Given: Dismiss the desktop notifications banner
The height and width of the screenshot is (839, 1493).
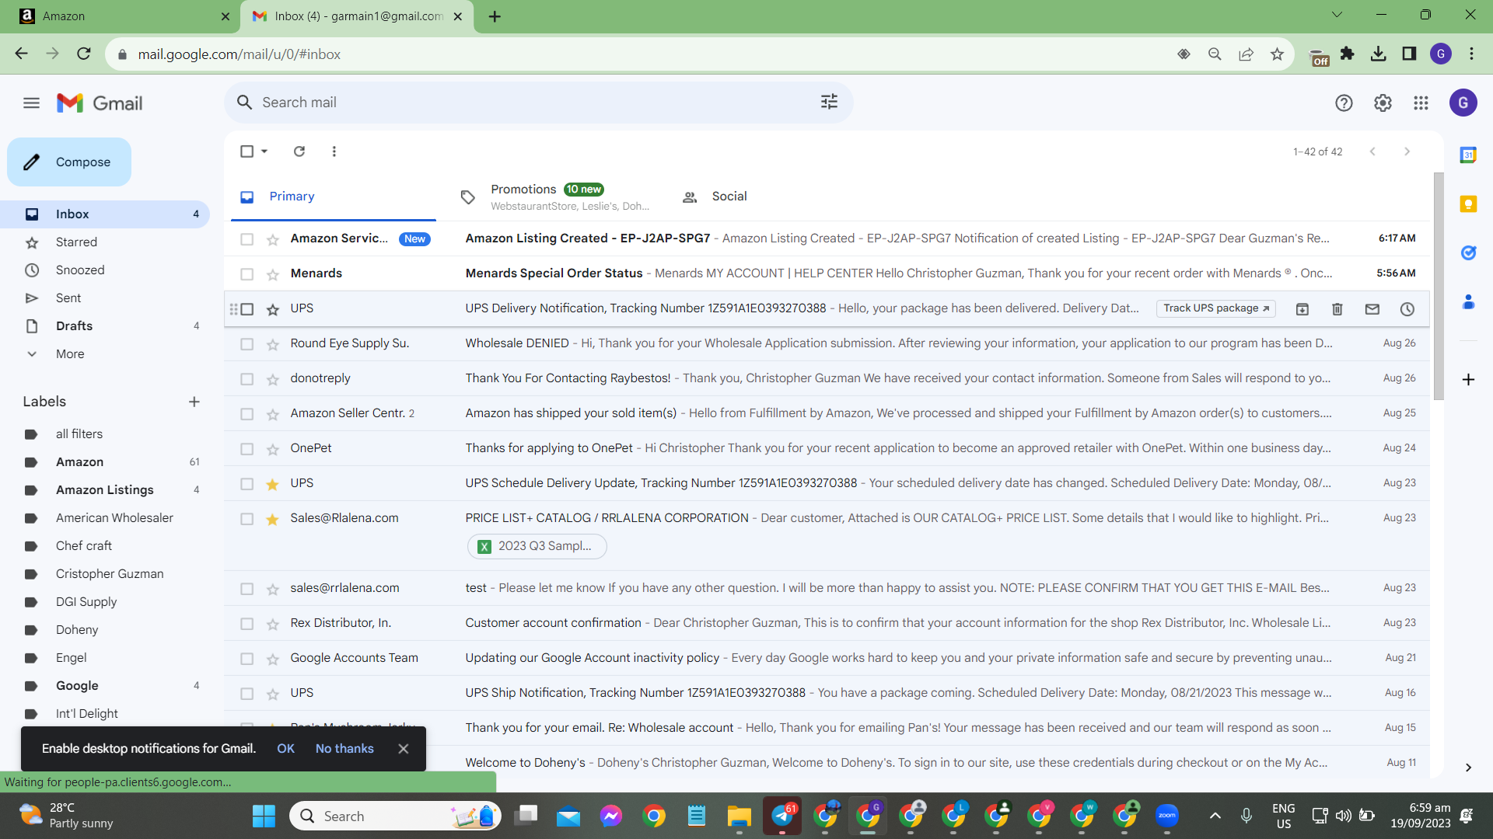Looking at the screenshot, I should 403,749.
